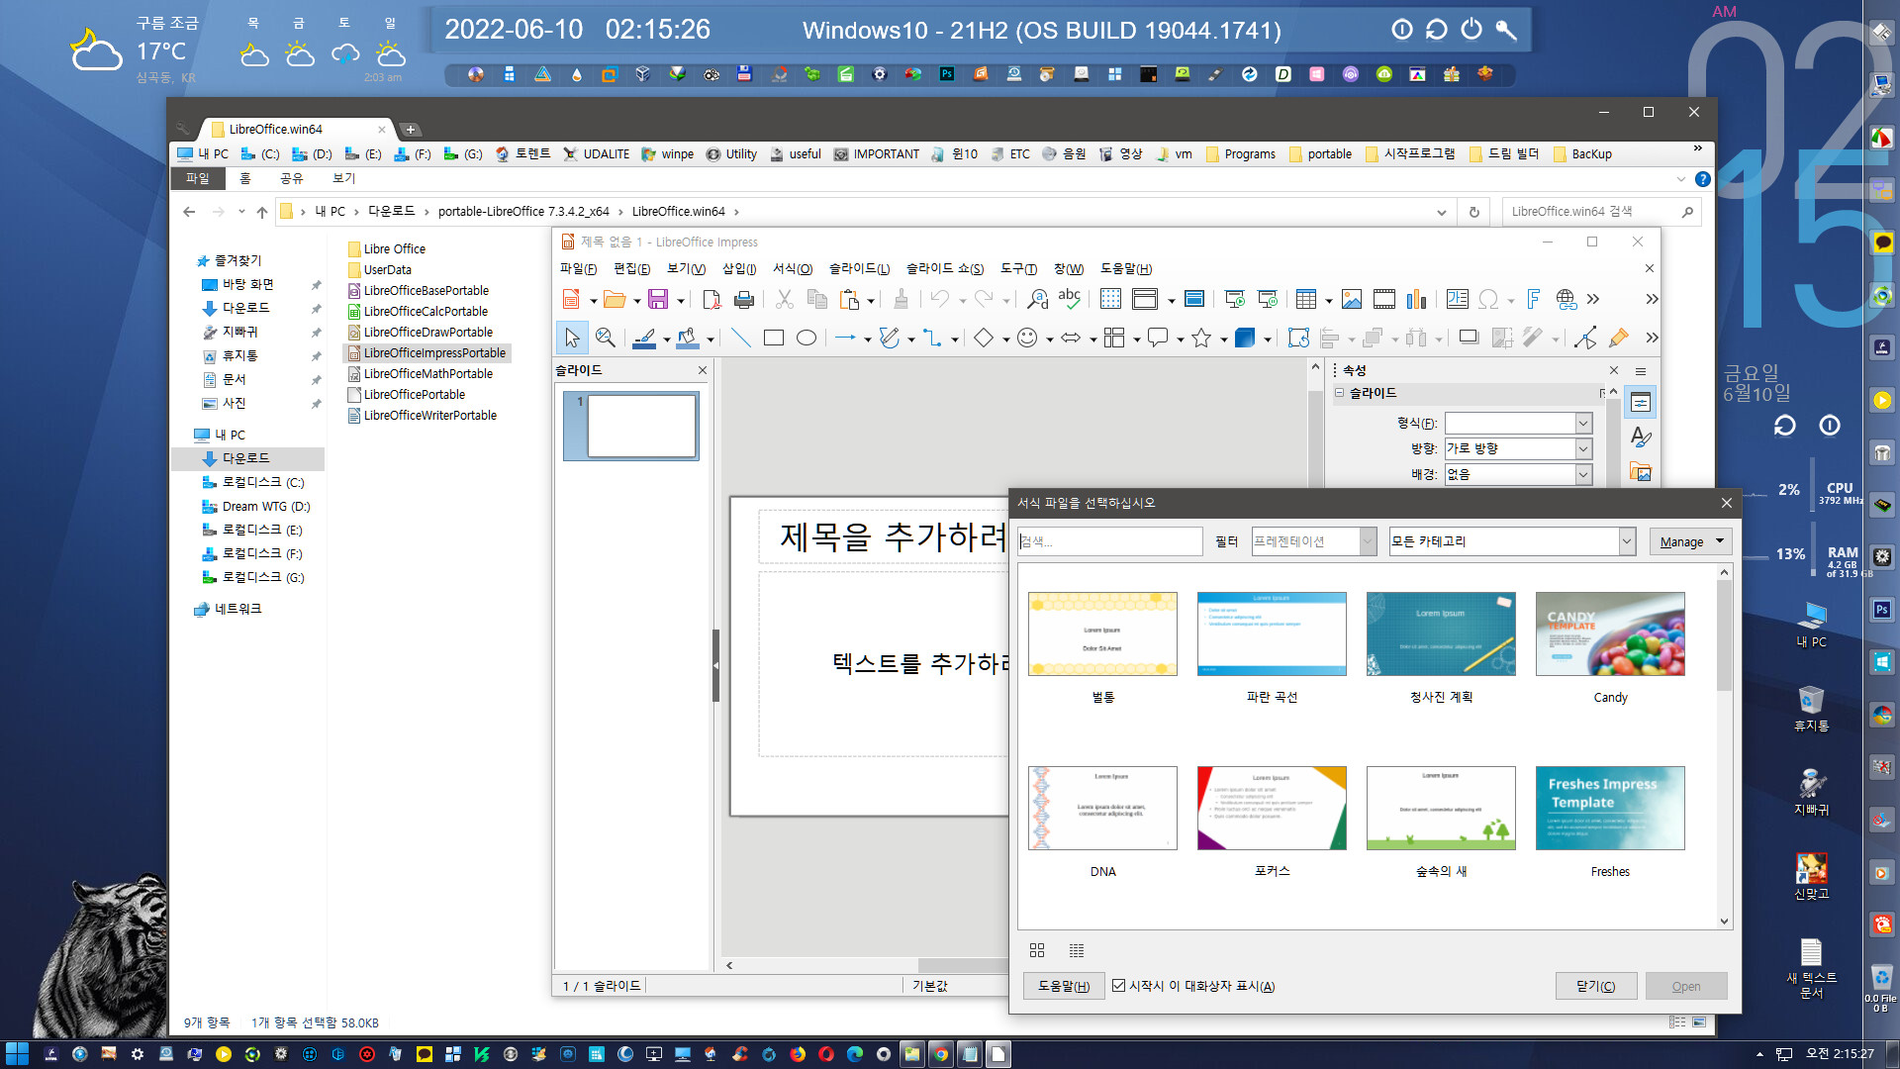Screen dimensions: 1900x1069
Task: Open the Manage dropdown button
Action: [1691, 541]
